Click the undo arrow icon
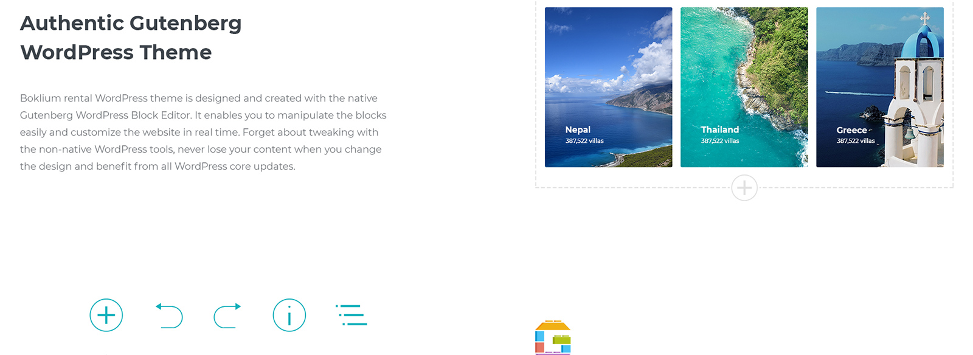 [x=169, y=315]
